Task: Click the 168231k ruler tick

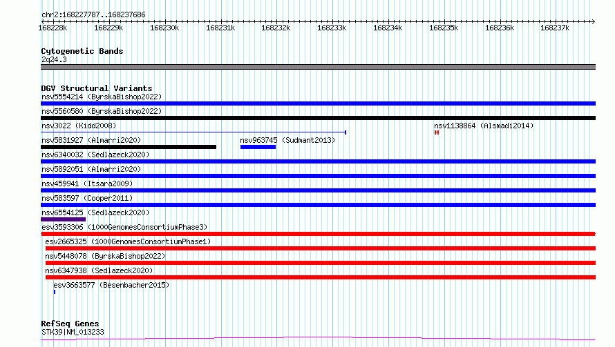Action: pos(220,28)
